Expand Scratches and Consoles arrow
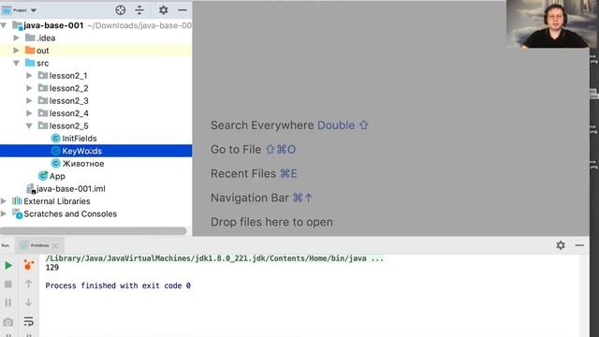The height and width of the screenshot is (337, 599). point(4,213)
